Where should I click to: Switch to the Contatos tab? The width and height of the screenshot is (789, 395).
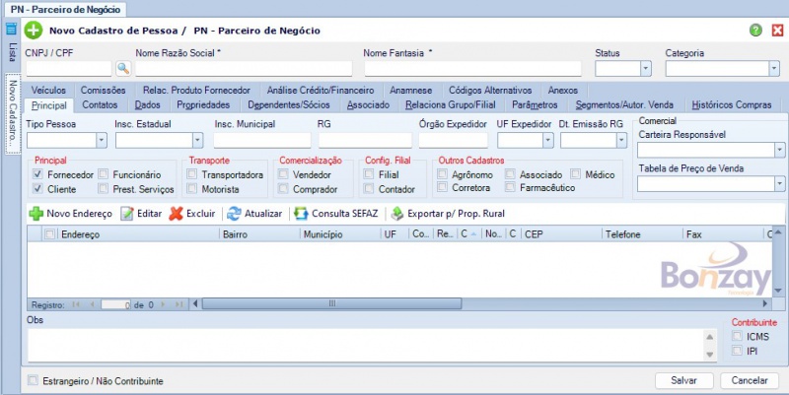click(101, 104)
